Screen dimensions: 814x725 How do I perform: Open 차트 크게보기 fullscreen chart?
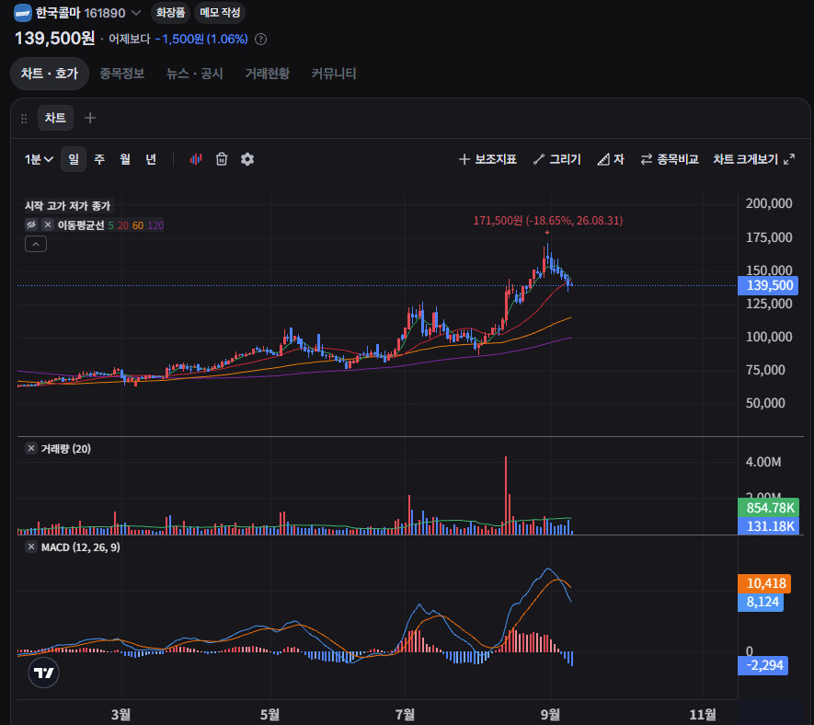coord(753,159)
